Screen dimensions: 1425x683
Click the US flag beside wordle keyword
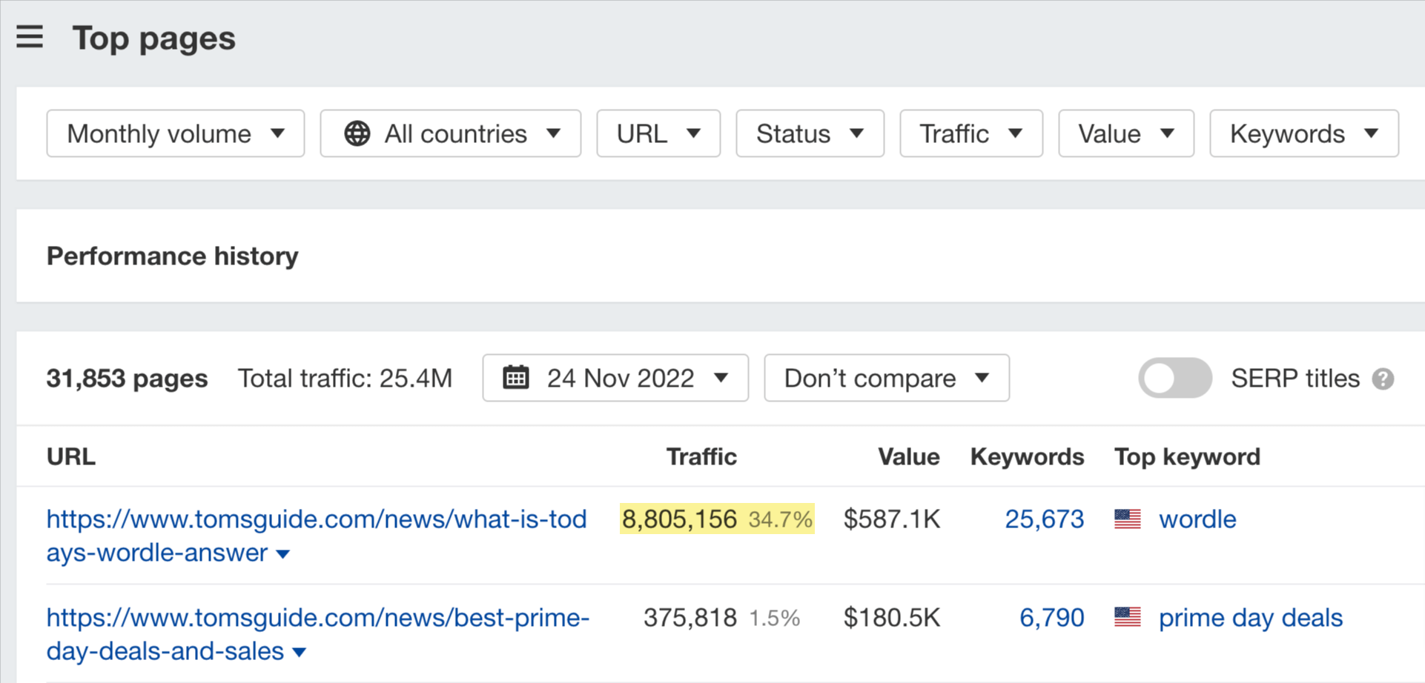click(1128, 519)
